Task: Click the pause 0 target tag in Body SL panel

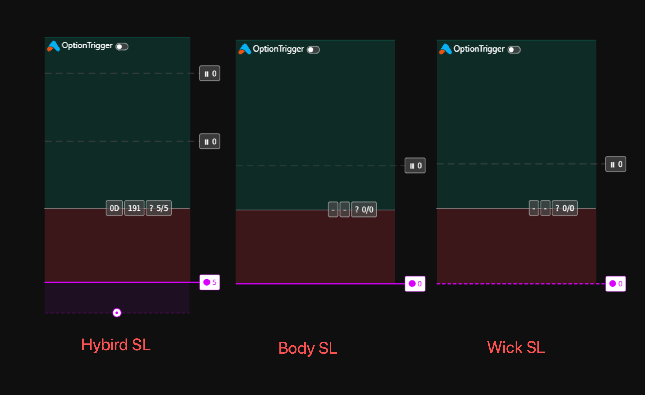Action: pos(415,166)
